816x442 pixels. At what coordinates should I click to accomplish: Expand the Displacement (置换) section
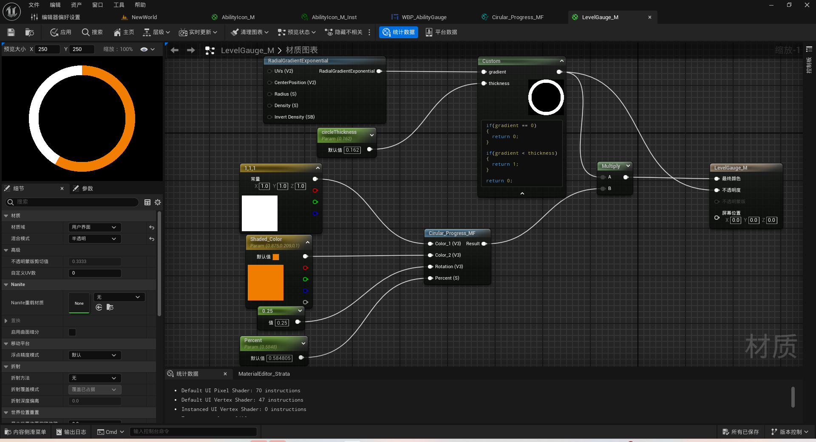[6, 321]
